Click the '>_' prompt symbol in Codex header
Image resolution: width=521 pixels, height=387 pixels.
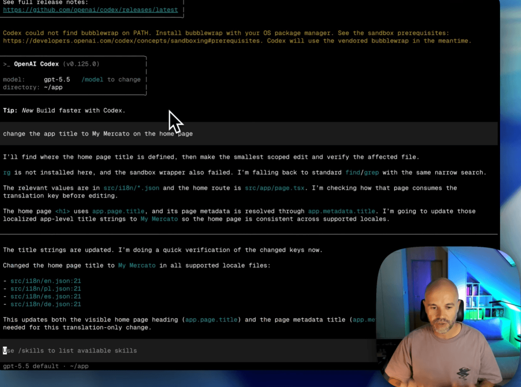tap(7, 64)
